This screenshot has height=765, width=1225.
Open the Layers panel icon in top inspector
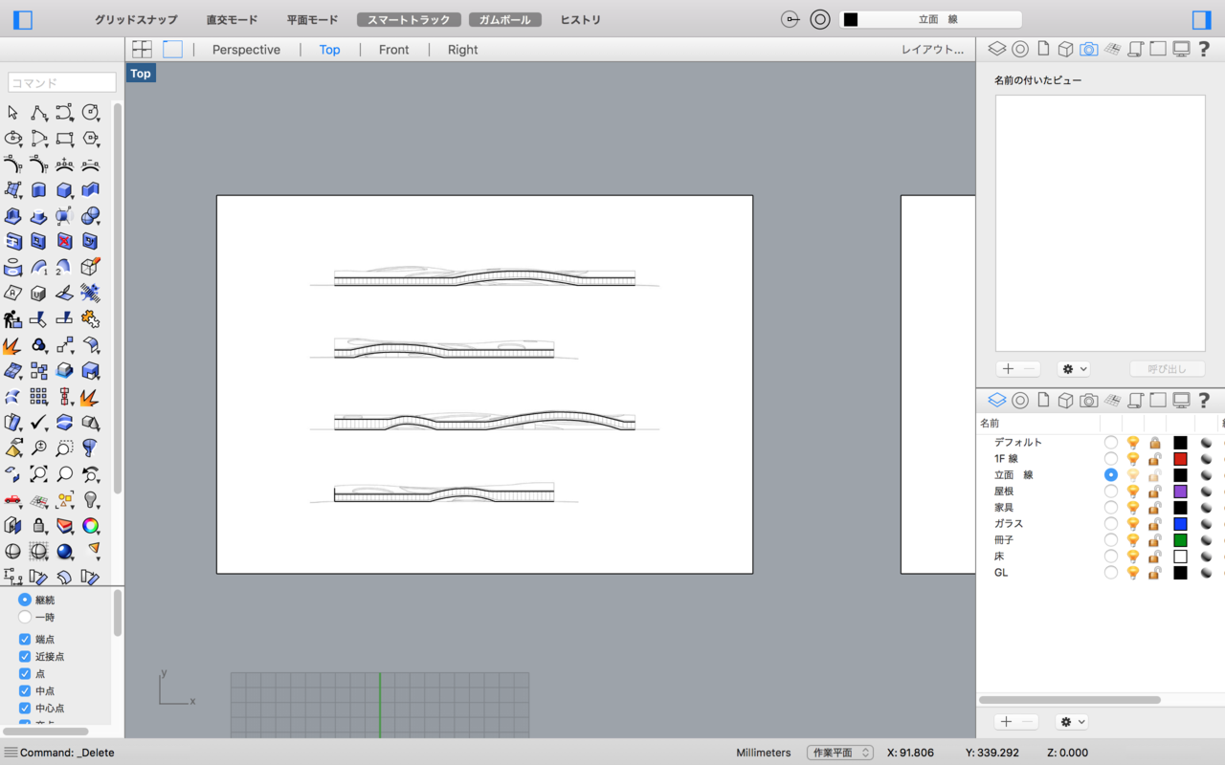point(996,49)
